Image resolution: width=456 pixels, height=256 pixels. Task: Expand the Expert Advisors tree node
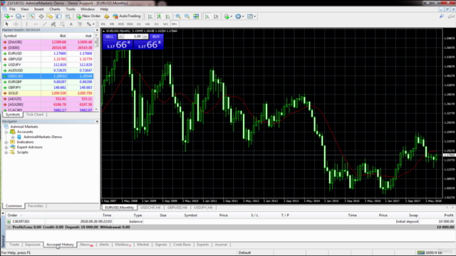pos(6,147)
